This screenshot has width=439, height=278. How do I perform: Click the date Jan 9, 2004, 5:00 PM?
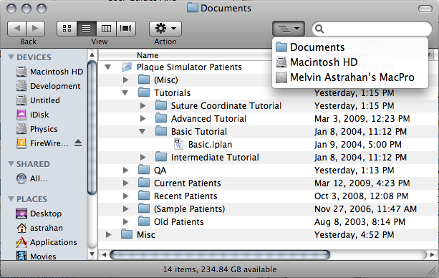point(358,144)
